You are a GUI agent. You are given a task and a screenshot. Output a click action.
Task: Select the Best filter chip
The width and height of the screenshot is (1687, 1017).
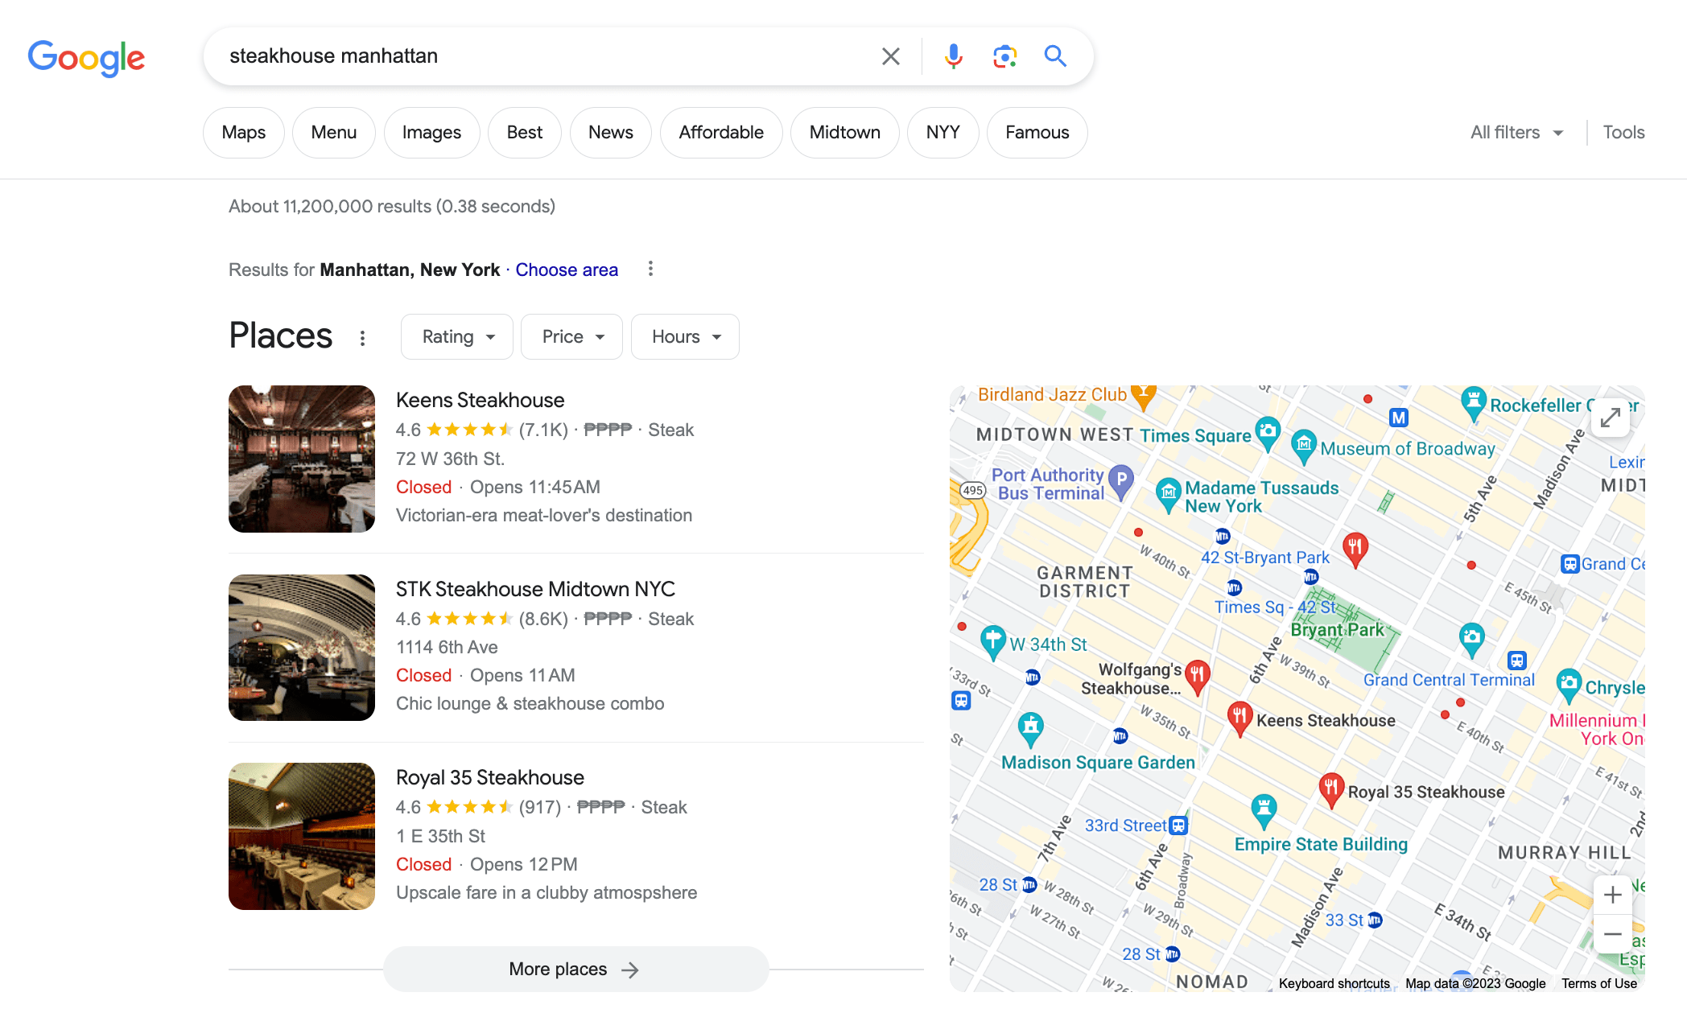[525, 133]
